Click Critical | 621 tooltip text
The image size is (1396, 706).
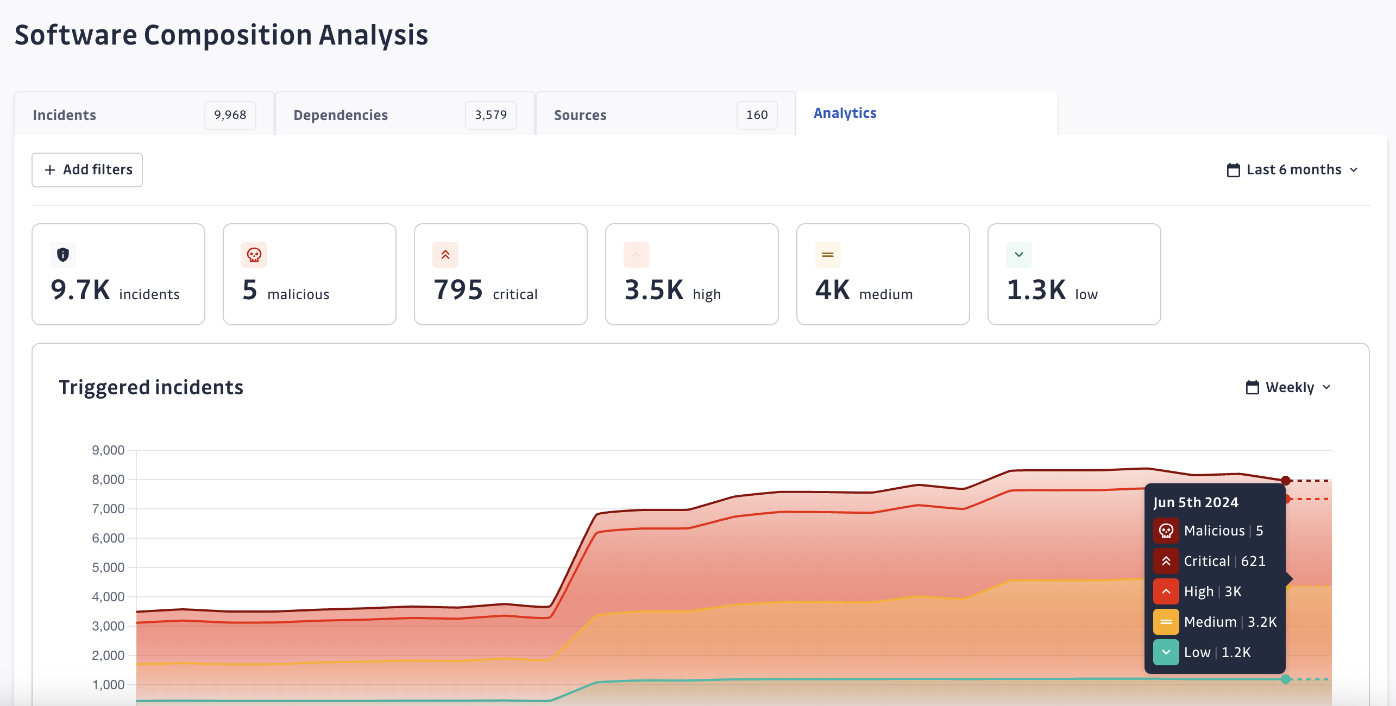click(x=1225, y=561)
